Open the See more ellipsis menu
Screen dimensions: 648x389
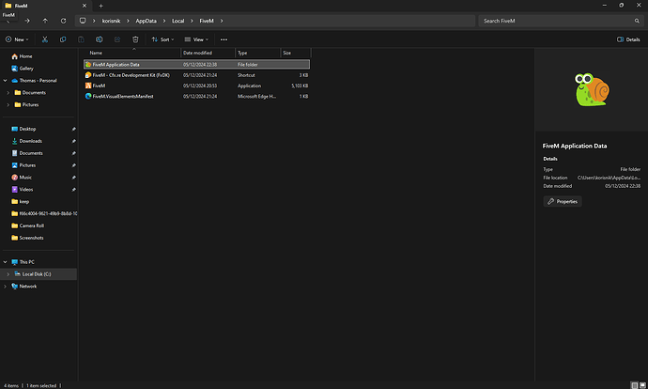coord(224,39)
